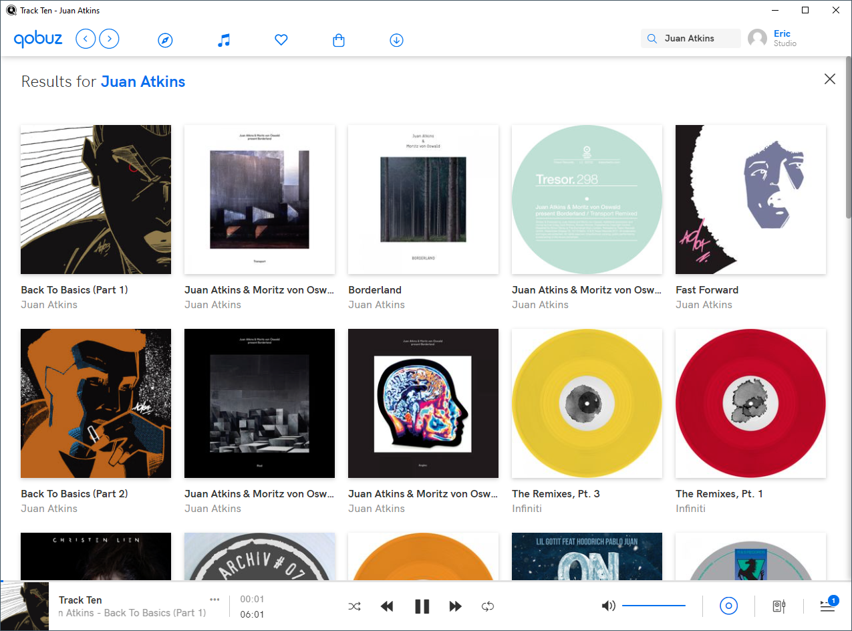This screenshot has width=852, height=631.
Task: Click the Back To Basics (Part 1) title
Action: [x=74, y=290]
